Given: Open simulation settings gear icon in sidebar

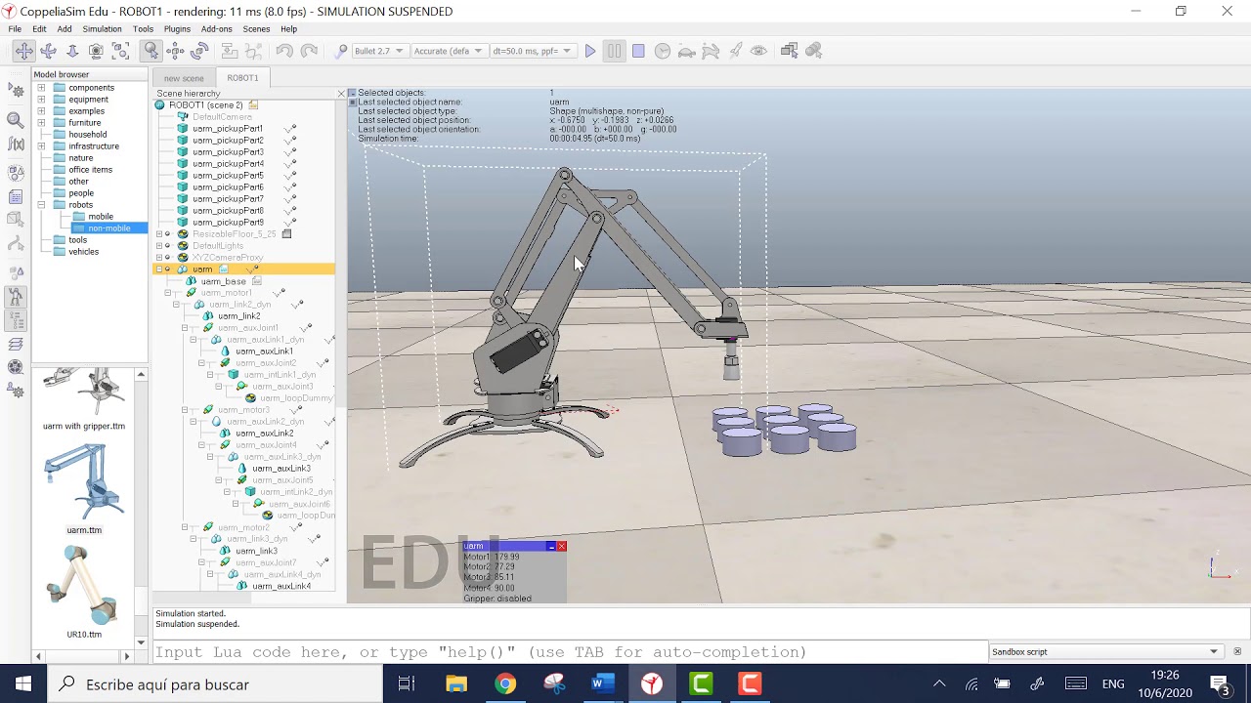Looking at the screenshot, I should (16, 90).
